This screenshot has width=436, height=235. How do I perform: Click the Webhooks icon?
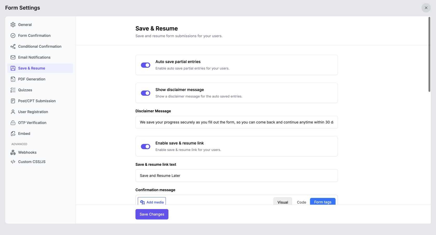pyautogui.click(x=13, y=152)
